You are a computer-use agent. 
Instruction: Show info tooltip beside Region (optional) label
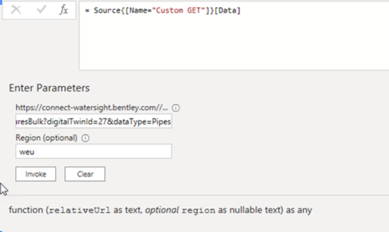coord(86,138)
